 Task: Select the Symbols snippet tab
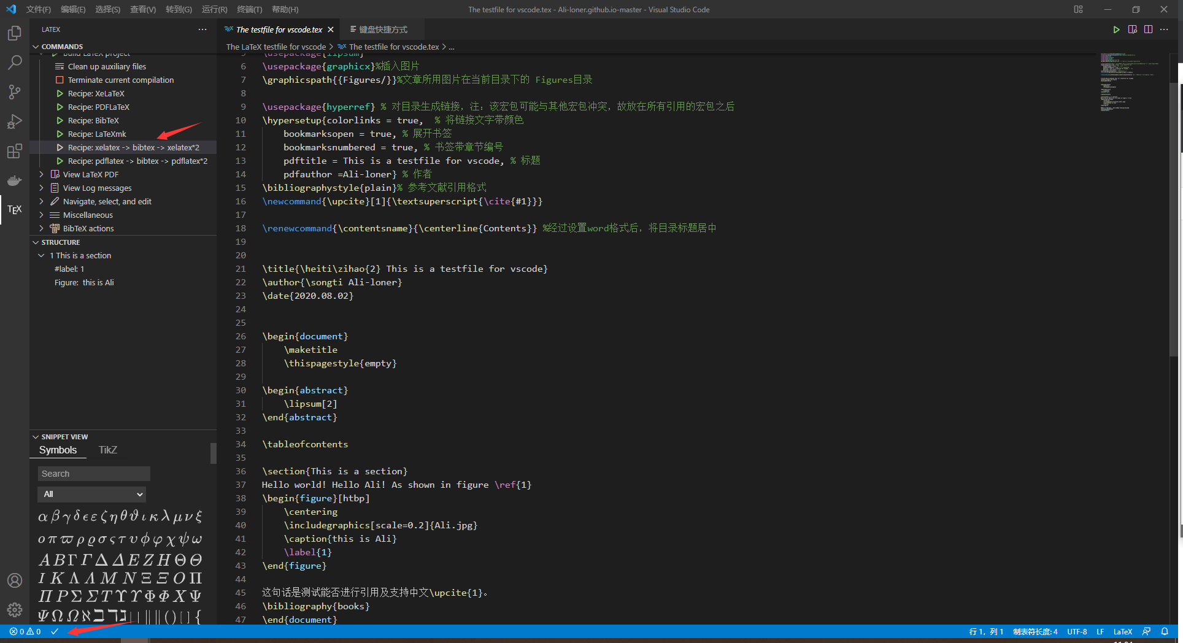pyautogui.click(x=58, y=450)
